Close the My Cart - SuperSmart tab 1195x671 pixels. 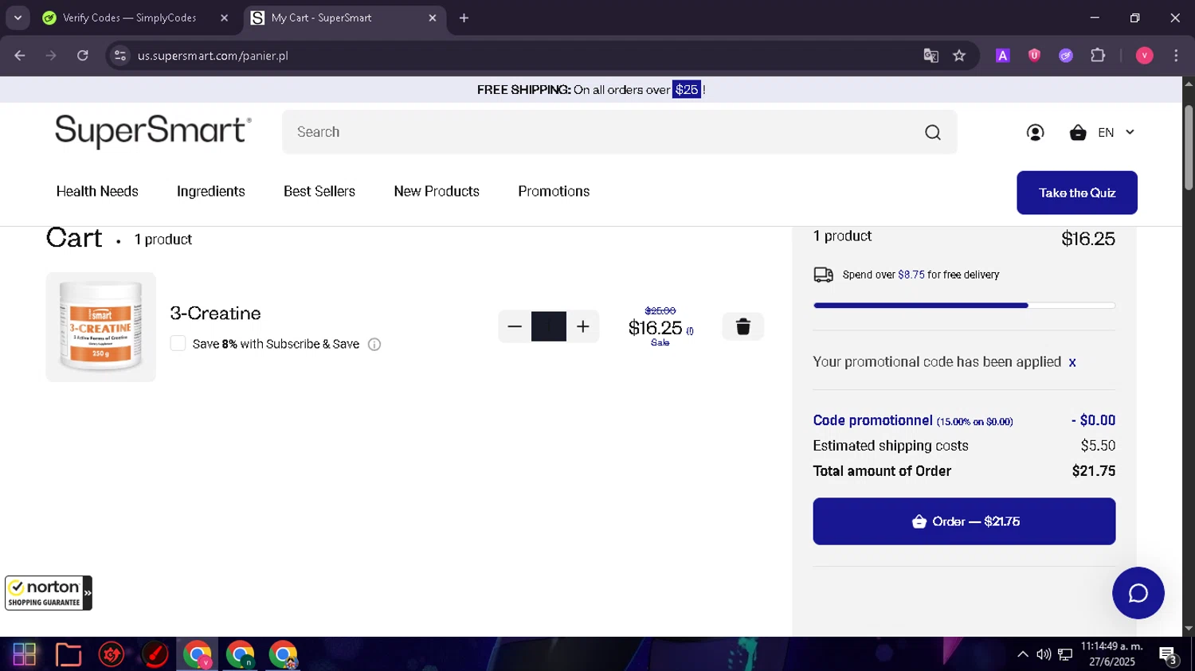[433, 18]
